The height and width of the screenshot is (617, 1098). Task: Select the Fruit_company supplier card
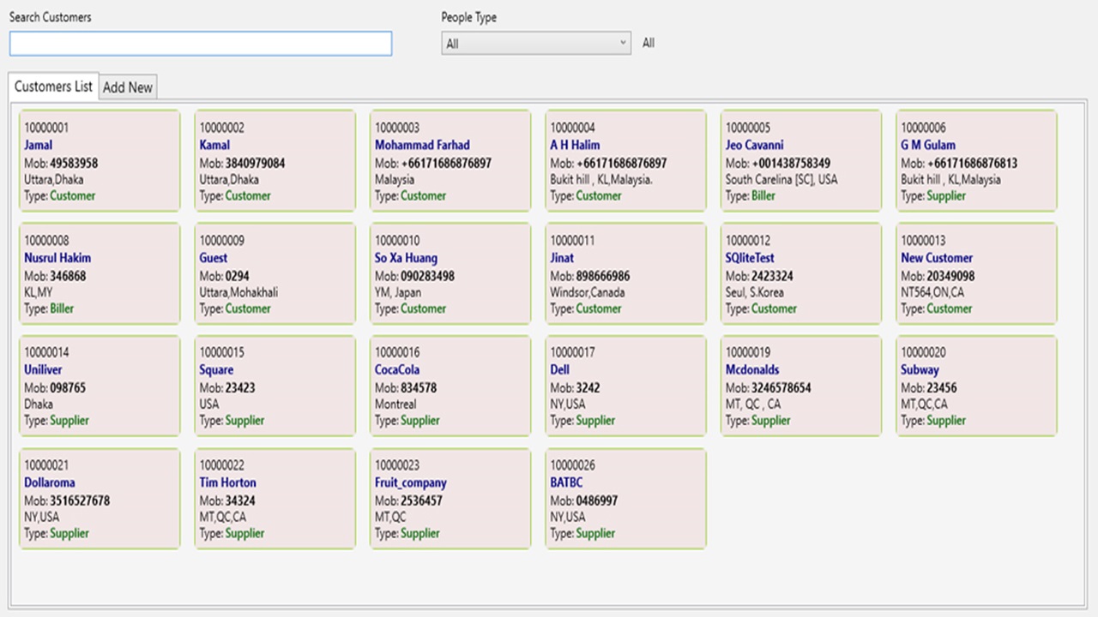click(449, 498)
